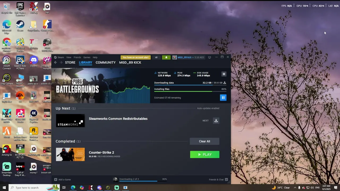The height and width of the screenshot is (191, 340).
Task: Select the Epic Games Launcher desktop icon
Action: tap(20, 9)
